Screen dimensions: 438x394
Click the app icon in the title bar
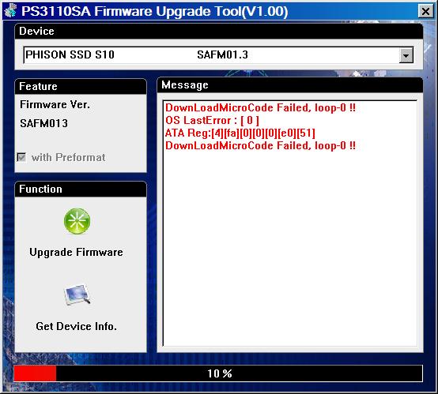[10, 10]
